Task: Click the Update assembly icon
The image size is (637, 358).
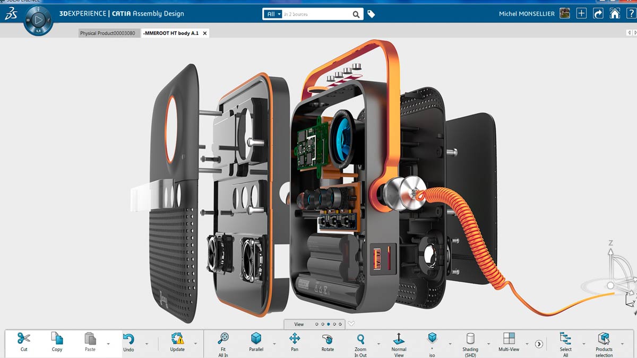Action: pyautogui.click(x=177, y=338)
